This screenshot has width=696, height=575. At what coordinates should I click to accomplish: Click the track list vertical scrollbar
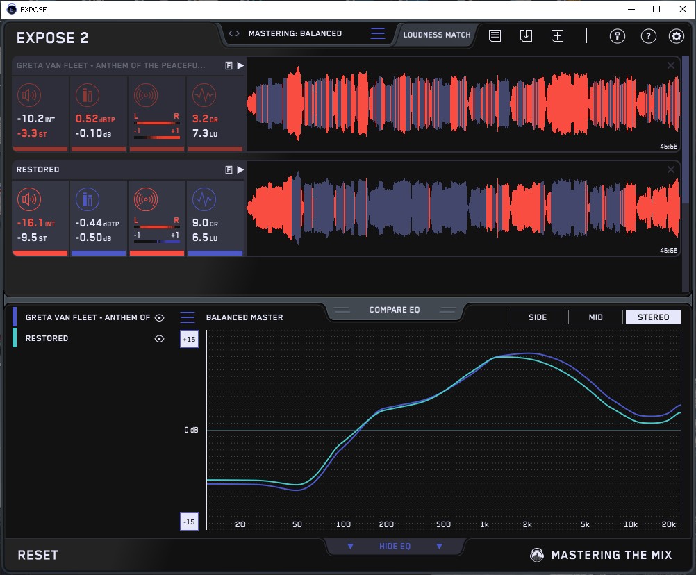pyautogui.click(x=687, y=128)
